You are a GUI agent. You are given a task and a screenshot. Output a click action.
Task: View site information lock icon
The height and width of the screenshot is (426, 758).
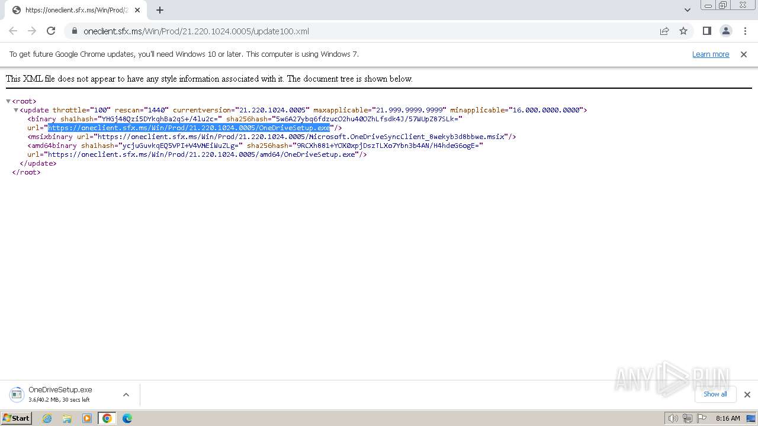point(75,31)
